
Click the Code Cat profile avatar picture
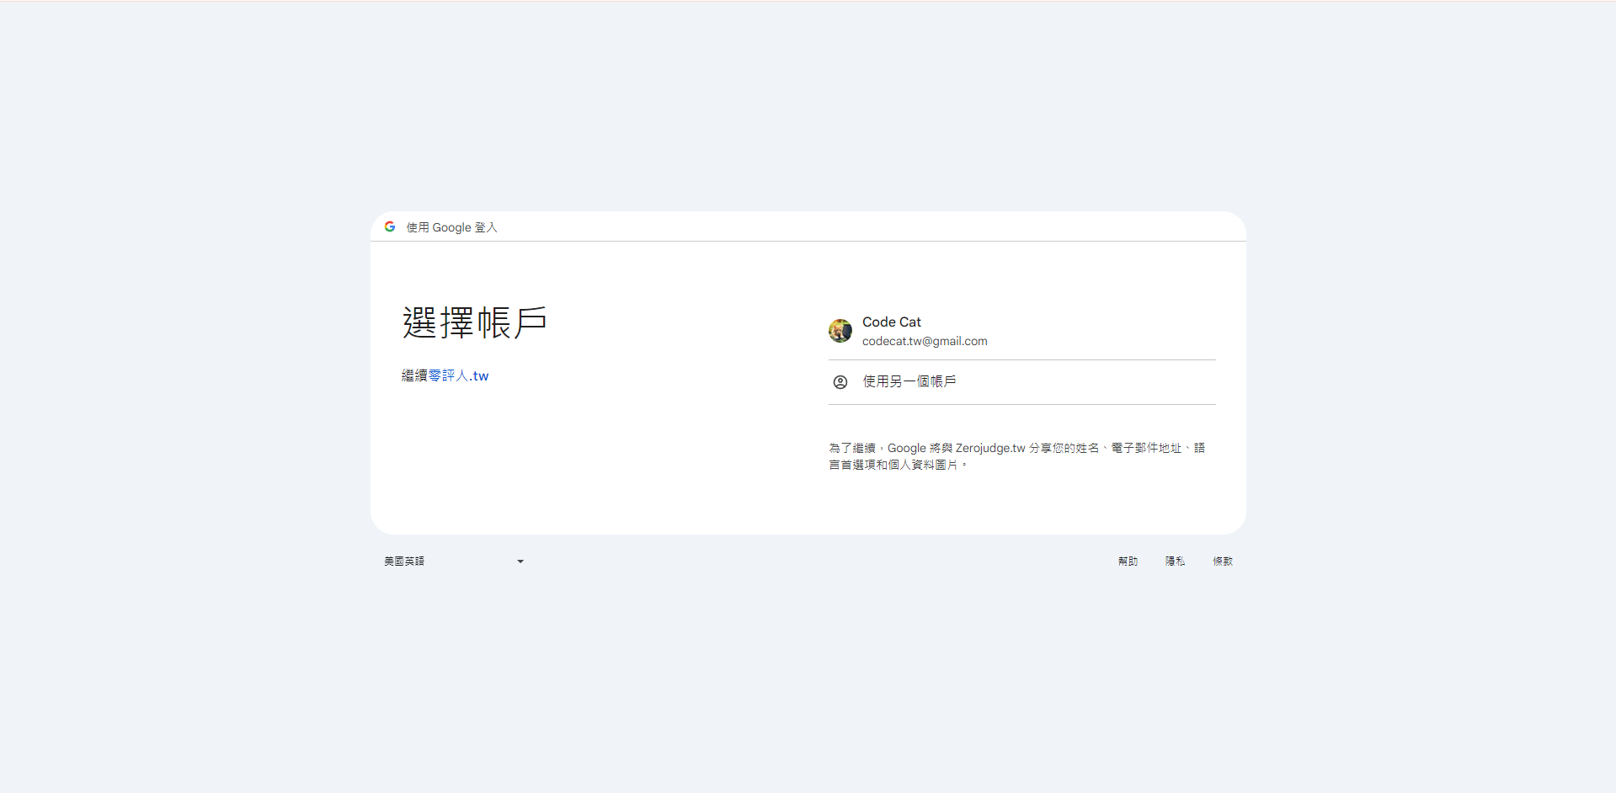[840, 331]
